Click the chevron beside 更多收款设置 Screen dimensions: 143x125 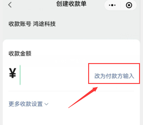46,104
